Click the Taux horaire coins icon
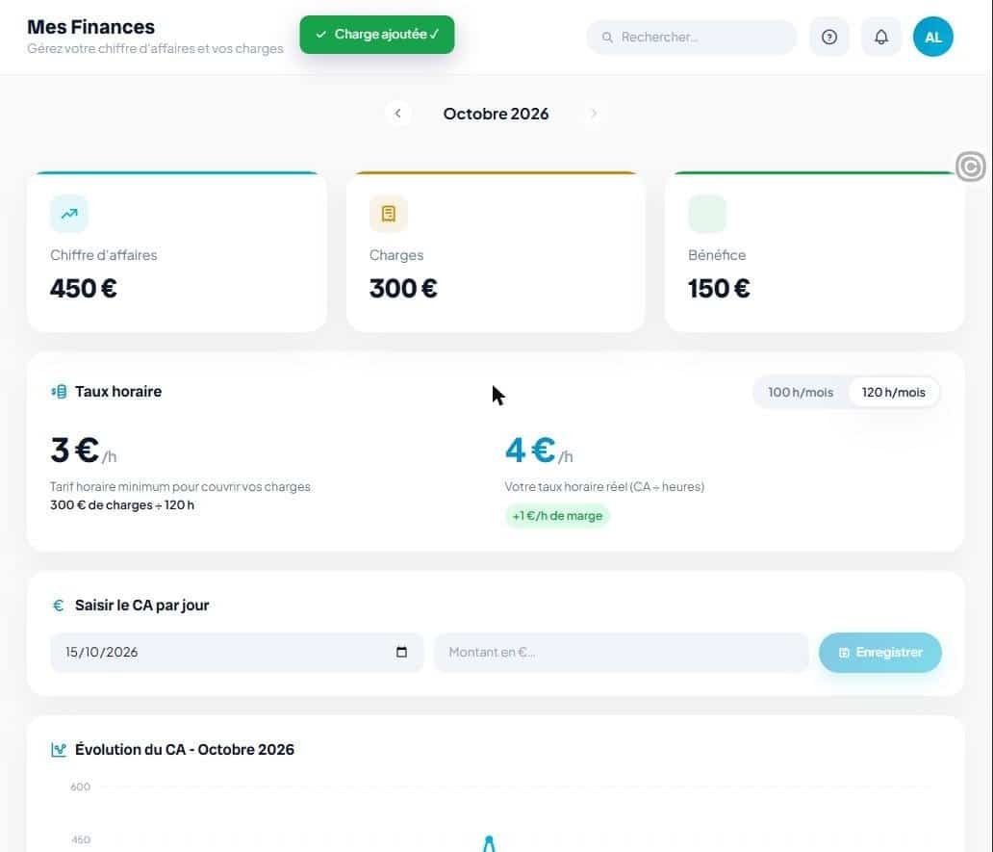The height and width of the screenshot is (852, 993). (59, 392)
